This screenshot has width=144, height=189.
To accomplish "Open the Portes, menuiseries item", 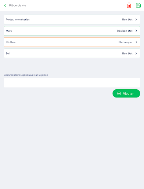I will point(72,20).
